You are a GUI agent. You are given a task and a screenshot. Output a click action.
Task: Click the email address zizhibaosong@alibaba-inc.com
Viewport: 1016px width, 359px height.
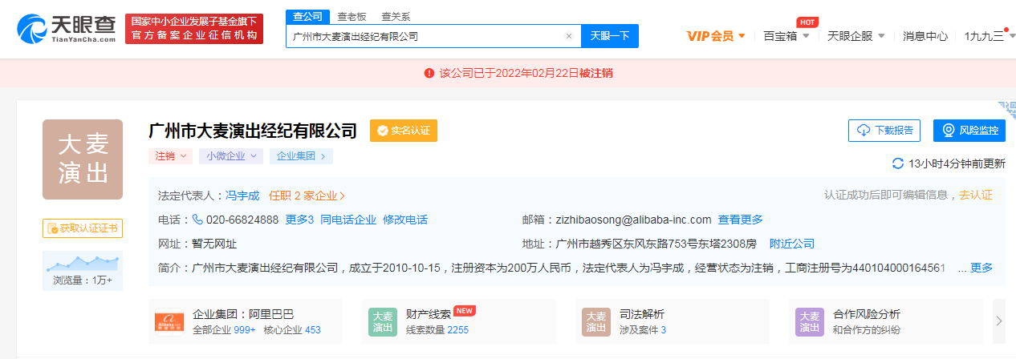point(633,220)
